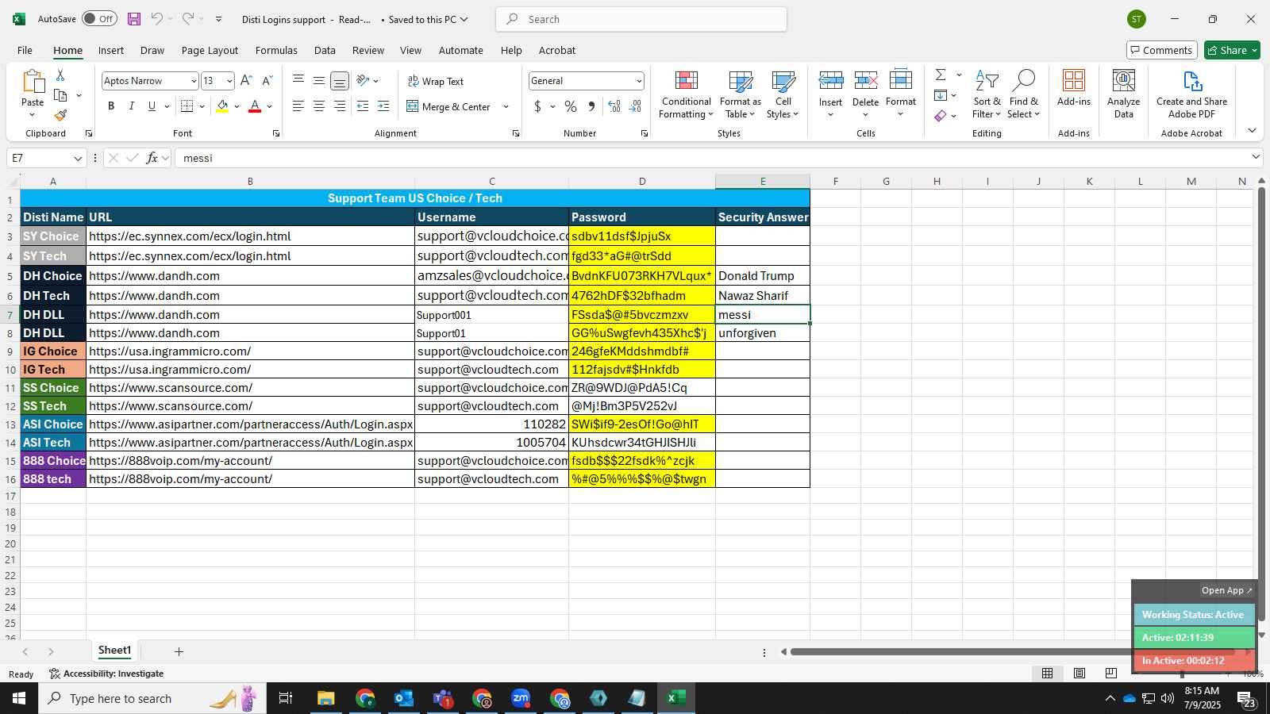Click the Insert Function fx icon
The height and width of the screenshot is (714, 1270).
152,158
